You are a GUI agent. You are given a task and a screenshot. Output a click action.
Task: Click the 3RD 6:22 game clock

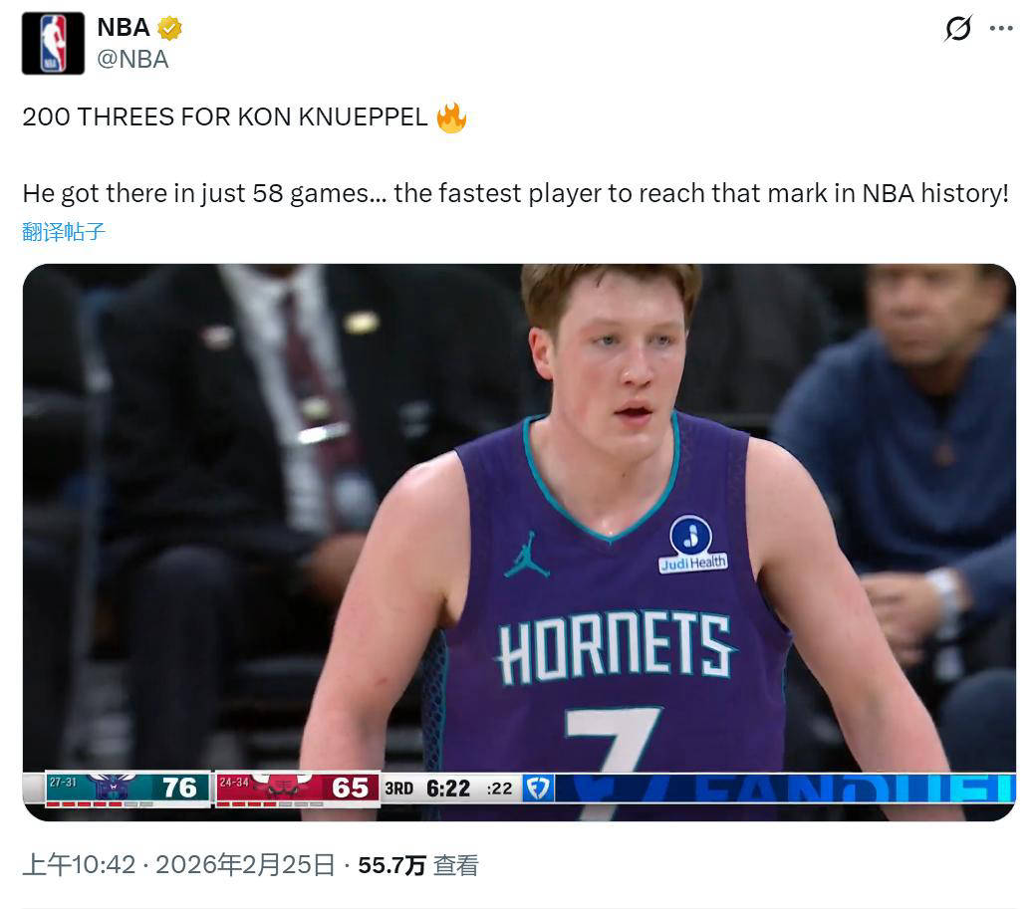click(427, 789)
